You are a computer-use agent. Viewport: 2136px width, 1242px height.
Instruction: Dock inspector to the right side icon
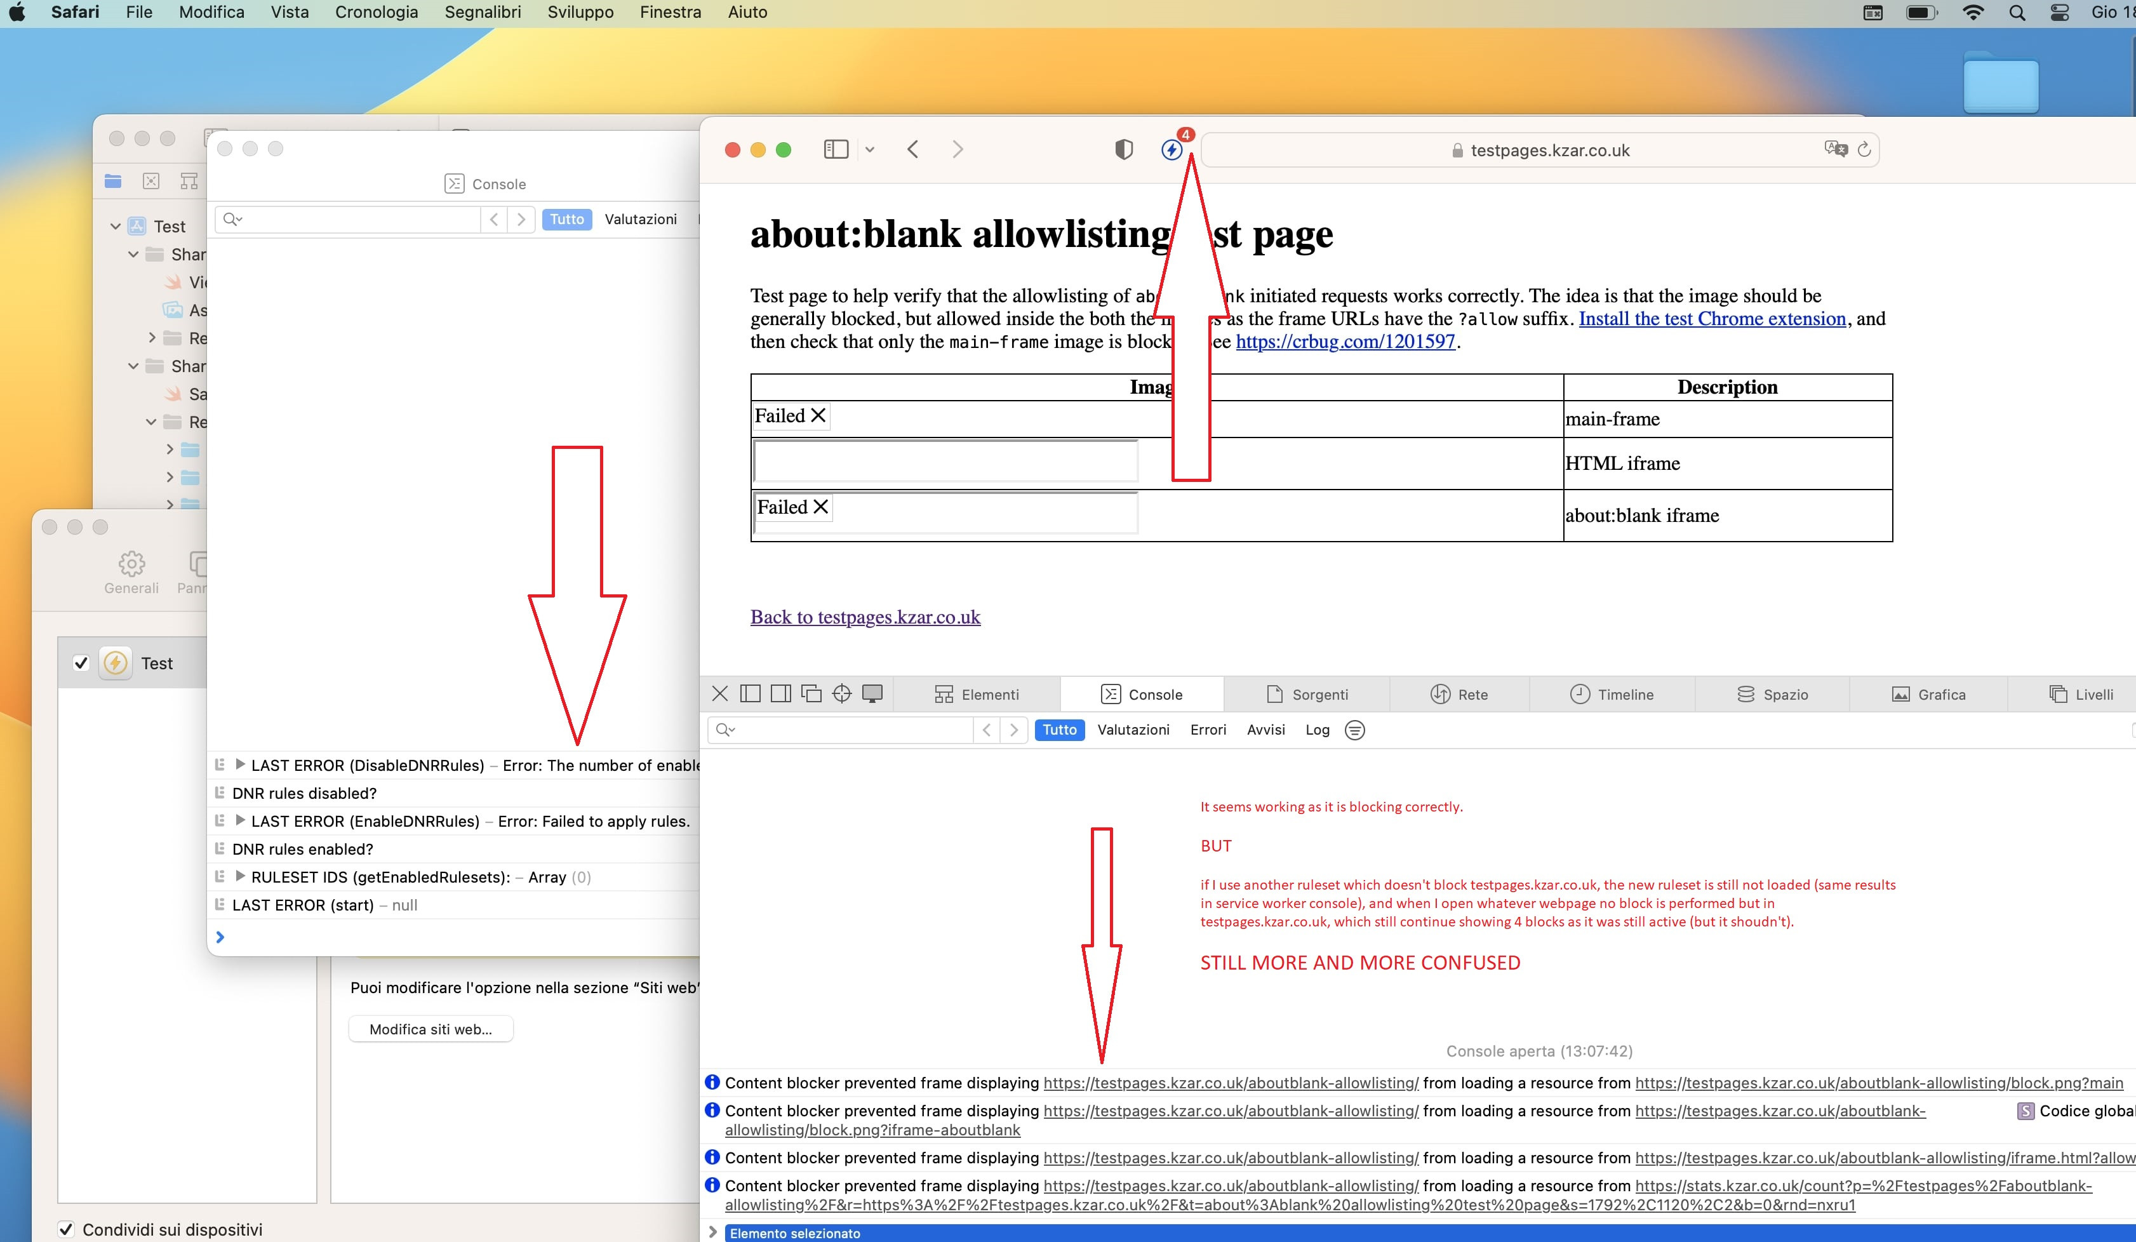780,694
